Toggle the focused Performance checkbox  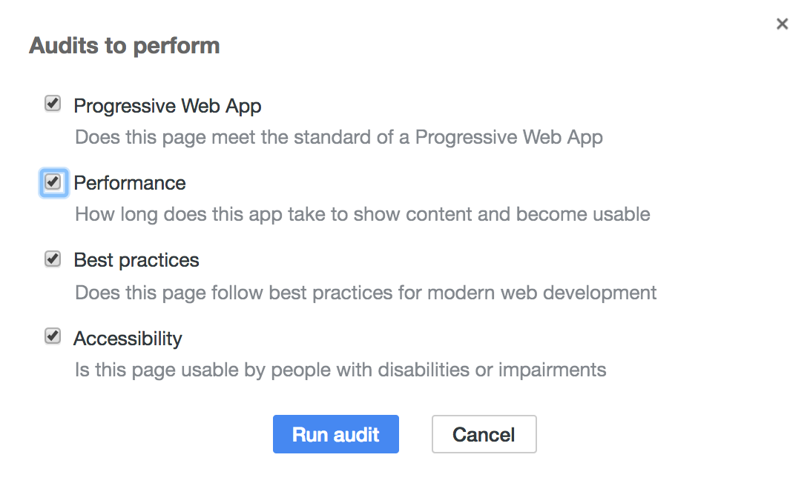click(x=53, y=182)
